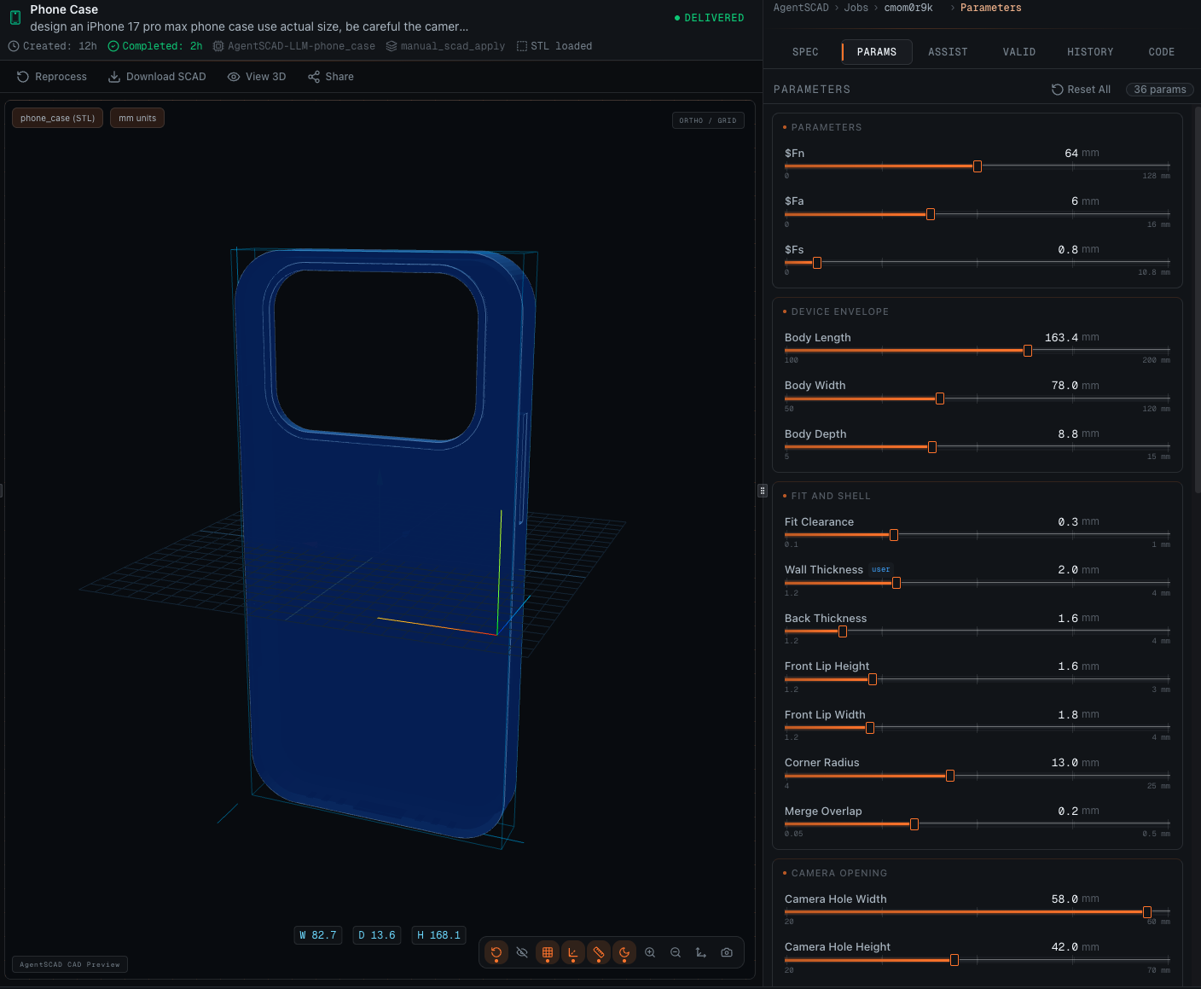Toggle auto-rotate in the 3D viewer toolbar
The height and width of the screenshot is (989, 1201).
tap(496, 952)
